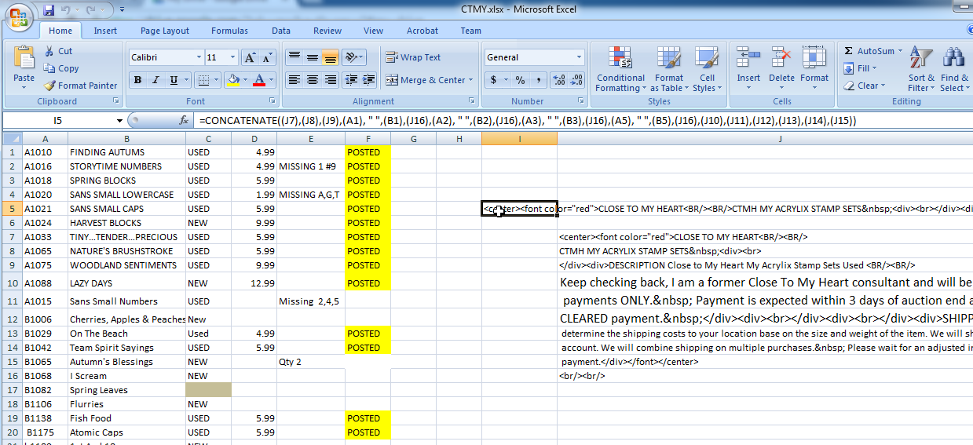Switch to the Review tab
The width and height of the screenshot is (973, 445).
(327, 31)
